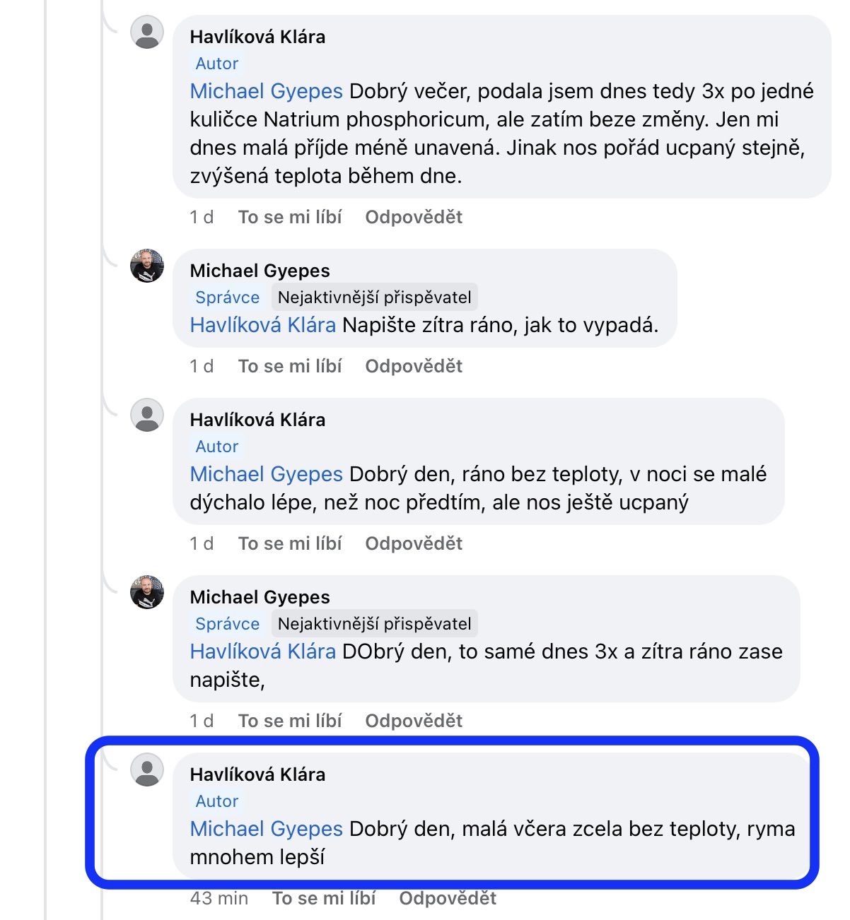Click the Autor badge on the Natrium comment
The height and width of the screenshot is (920, 850).
click(x=217, y=64)
